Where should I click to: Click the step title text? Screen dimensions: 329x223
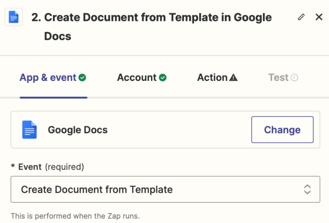click(x=152, y=27)
